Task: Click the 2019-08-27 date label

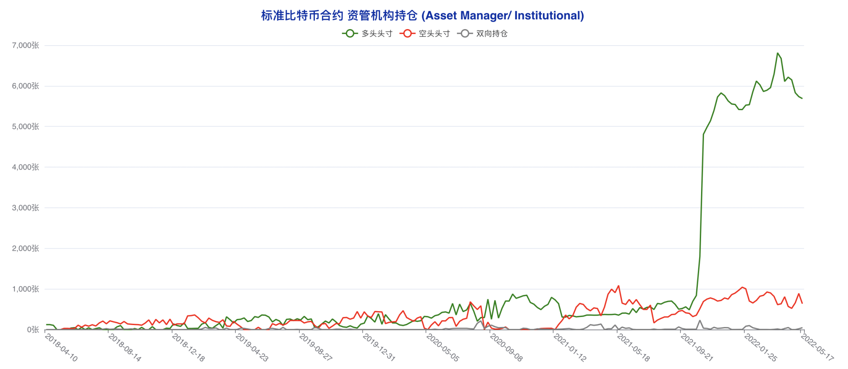Action: point(316,348)
